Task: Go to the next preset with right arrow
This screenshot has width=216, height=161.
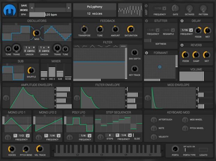Action: 68,8
